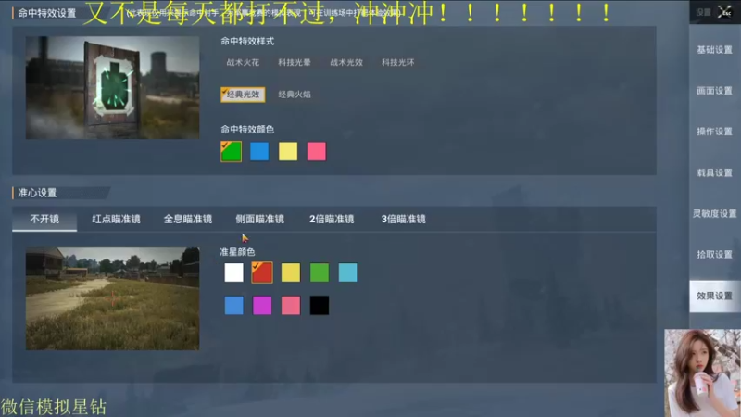The height and width of the screenshot is (417, 741).
Task: Close settings with the Esc X icon
Action: click(x=724, y=12)
